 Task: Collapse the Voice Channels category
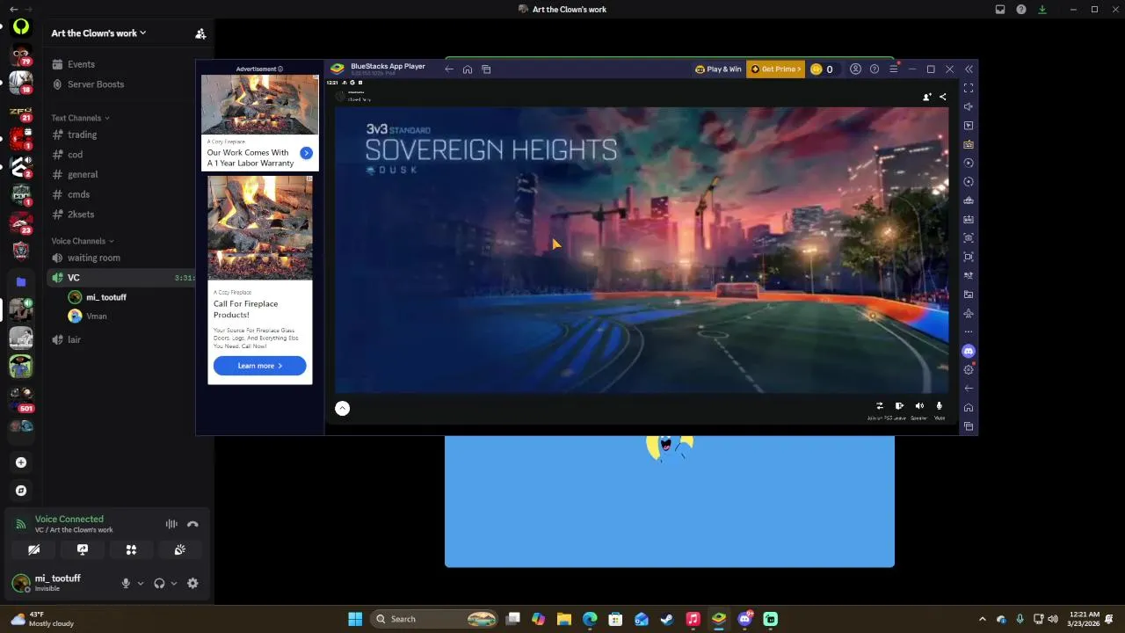pyautogui.click(x=83, y=241)
